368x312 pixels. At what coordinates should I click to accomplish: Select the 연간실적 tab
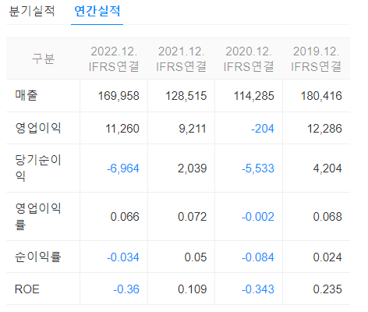point(97,11)
